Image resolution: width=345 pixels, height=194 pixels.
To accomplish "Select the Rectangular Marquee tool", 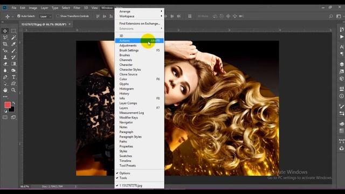I will click(x=13, y=31).
